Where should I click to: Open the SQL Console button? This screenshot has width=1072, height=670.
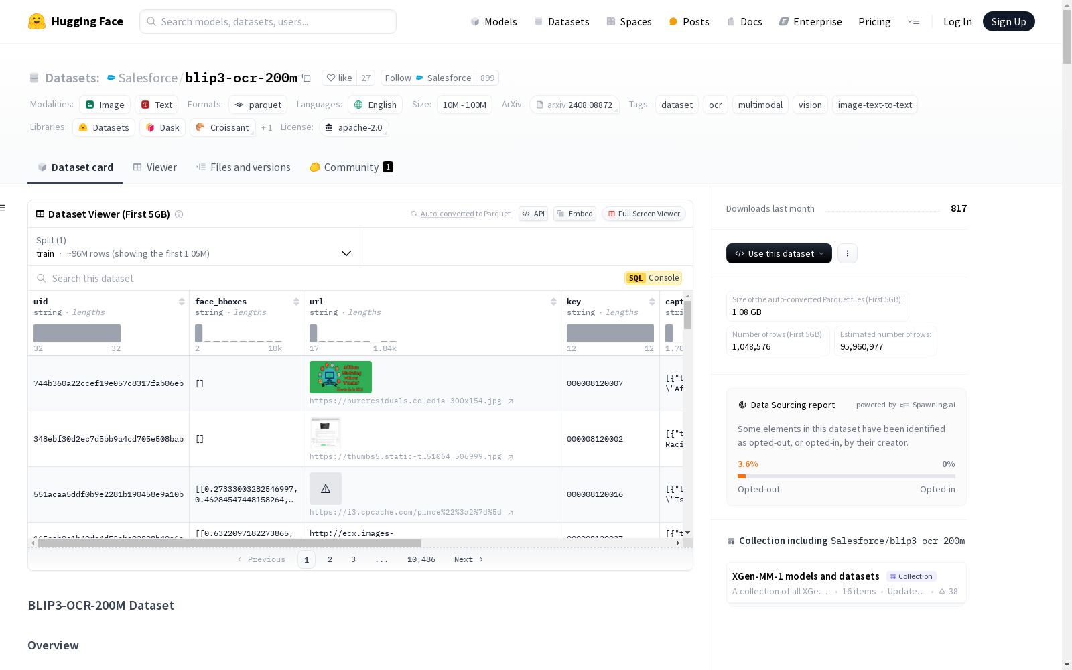tap(653, 278)
